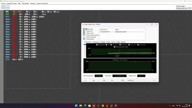Show hidden system tray icons
This screenshot has height=108, width=192.
[x=169, y=106]
